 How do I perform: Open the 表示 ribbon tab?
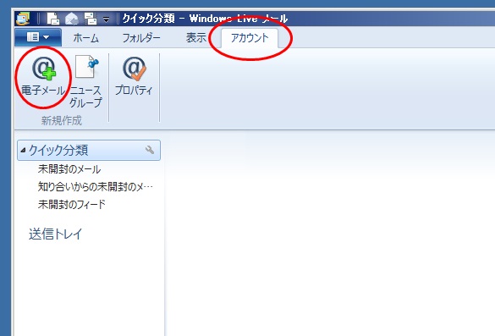(x=195, y=37)
